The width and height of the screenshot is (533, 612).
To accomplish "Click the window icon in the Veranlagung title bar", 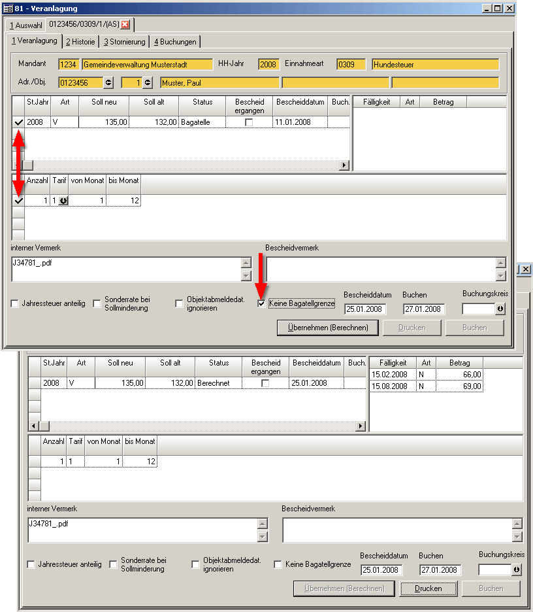I will (x=8, y=8).
